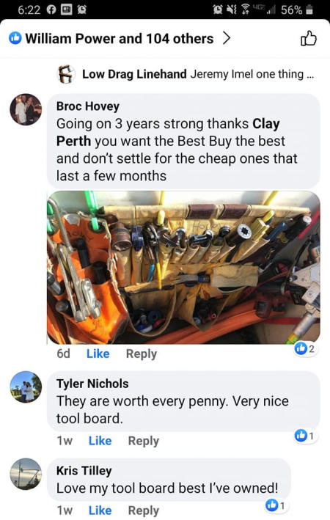Open 'William Power and 104 others' reactions

120,38
